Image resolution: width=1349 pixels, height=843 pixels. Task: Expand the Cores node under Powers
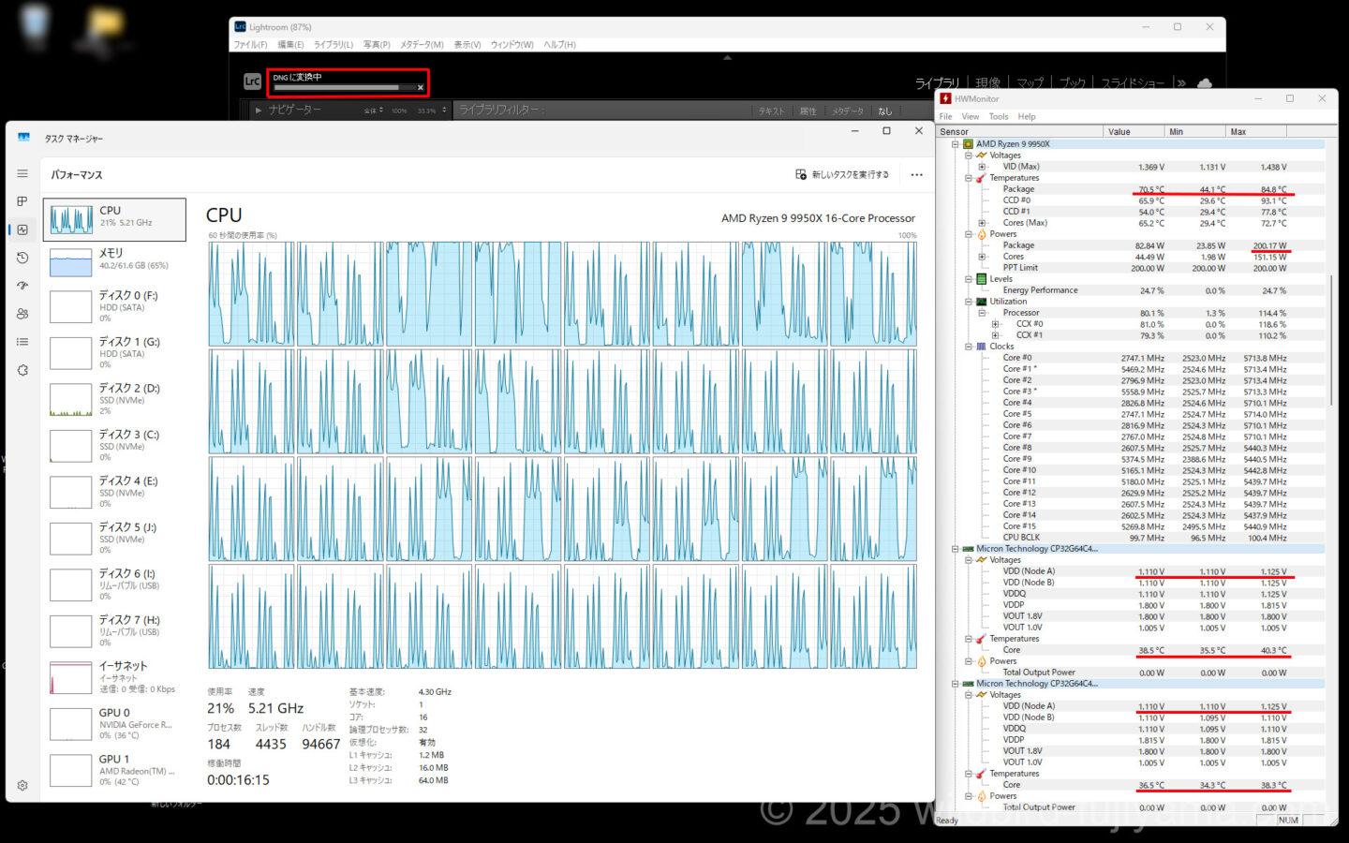(982, 257)
